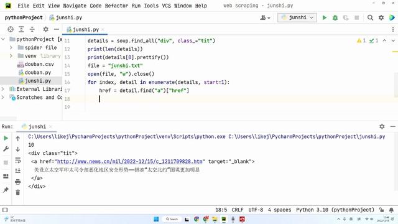Viewport: 398px width, 224px height.
Task: Open the Navigate menu
Action: pyautogui.click(x=75, y=6)
